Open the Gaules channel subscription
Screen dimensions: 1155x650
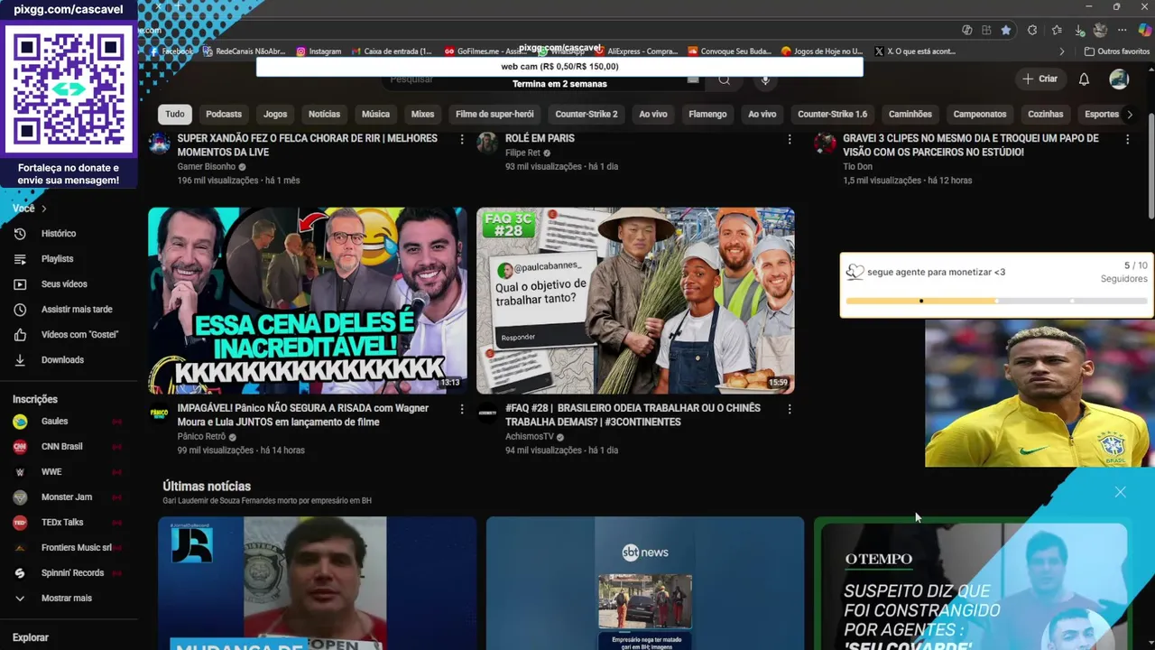click(x=54, y=422)
